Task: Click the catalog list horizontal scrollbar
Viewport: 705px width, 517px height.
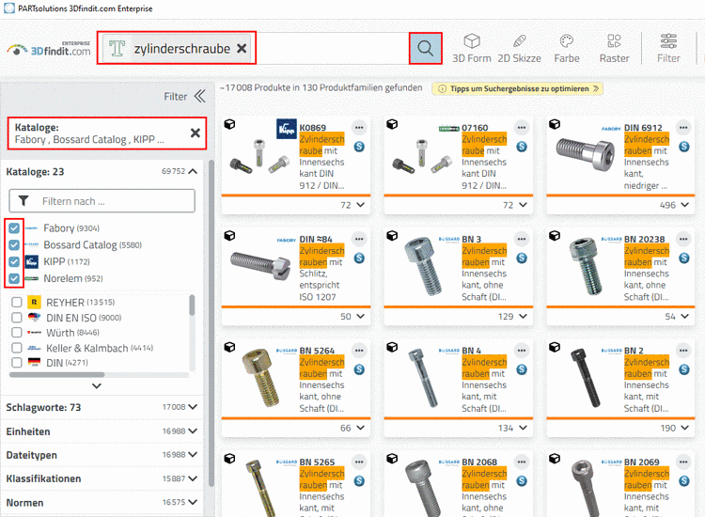Action: [56, 374]
